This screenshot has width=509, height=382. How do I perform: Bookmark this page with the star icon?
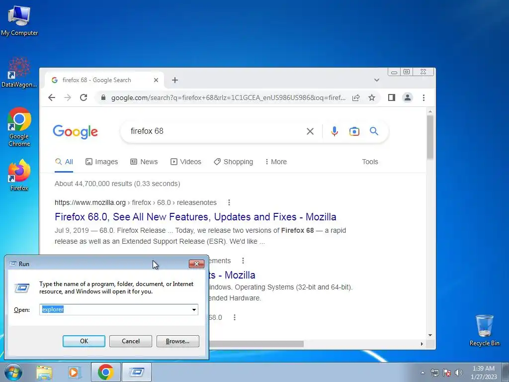[372, 97]
